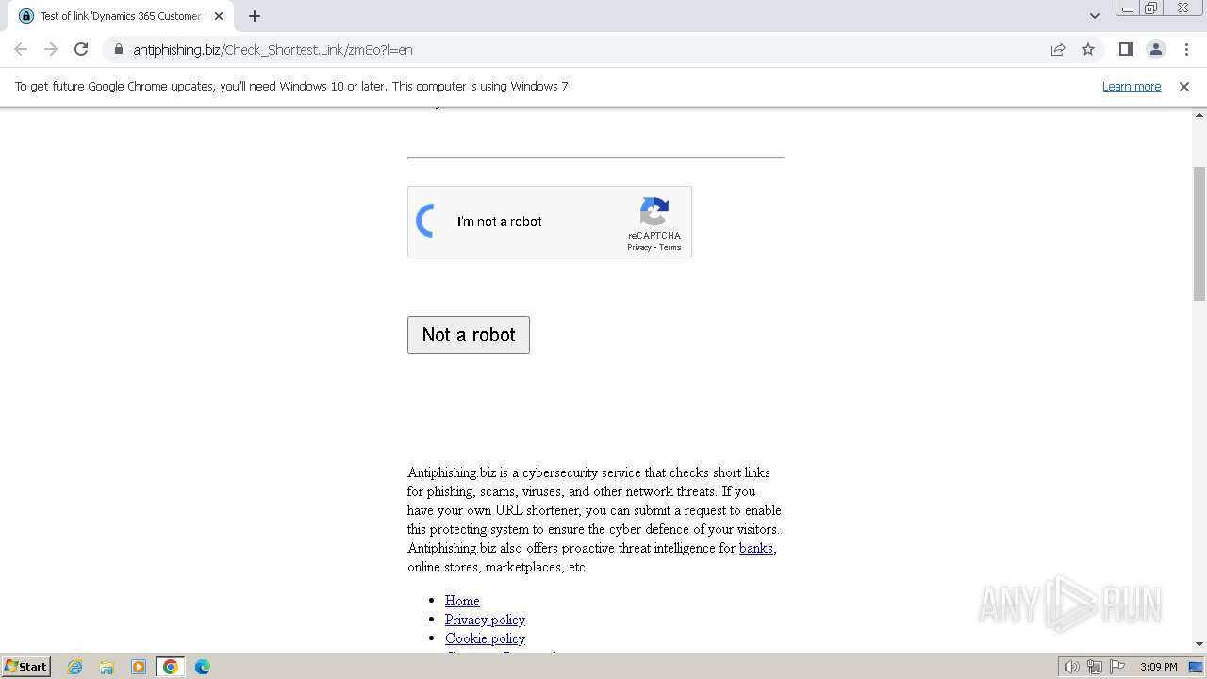Focus the address bar URL

[273, 49]
